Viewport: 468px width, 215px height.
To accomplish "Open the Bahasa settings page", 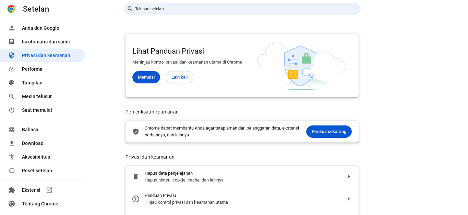I will (43, 130).
